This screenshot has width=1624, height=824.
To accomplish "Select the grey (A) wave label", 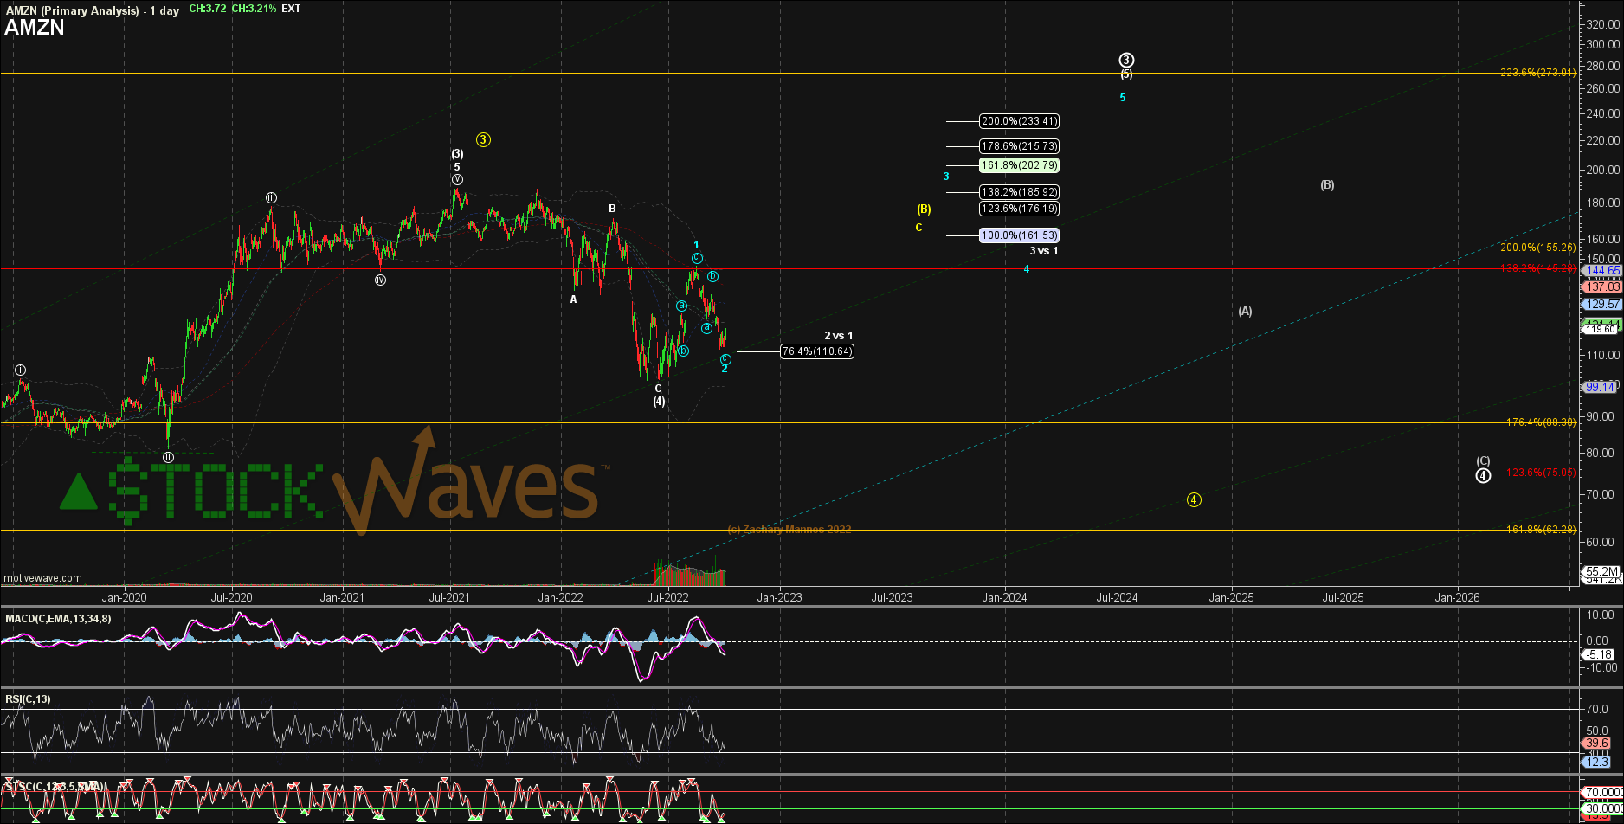I will point(1245,311).
